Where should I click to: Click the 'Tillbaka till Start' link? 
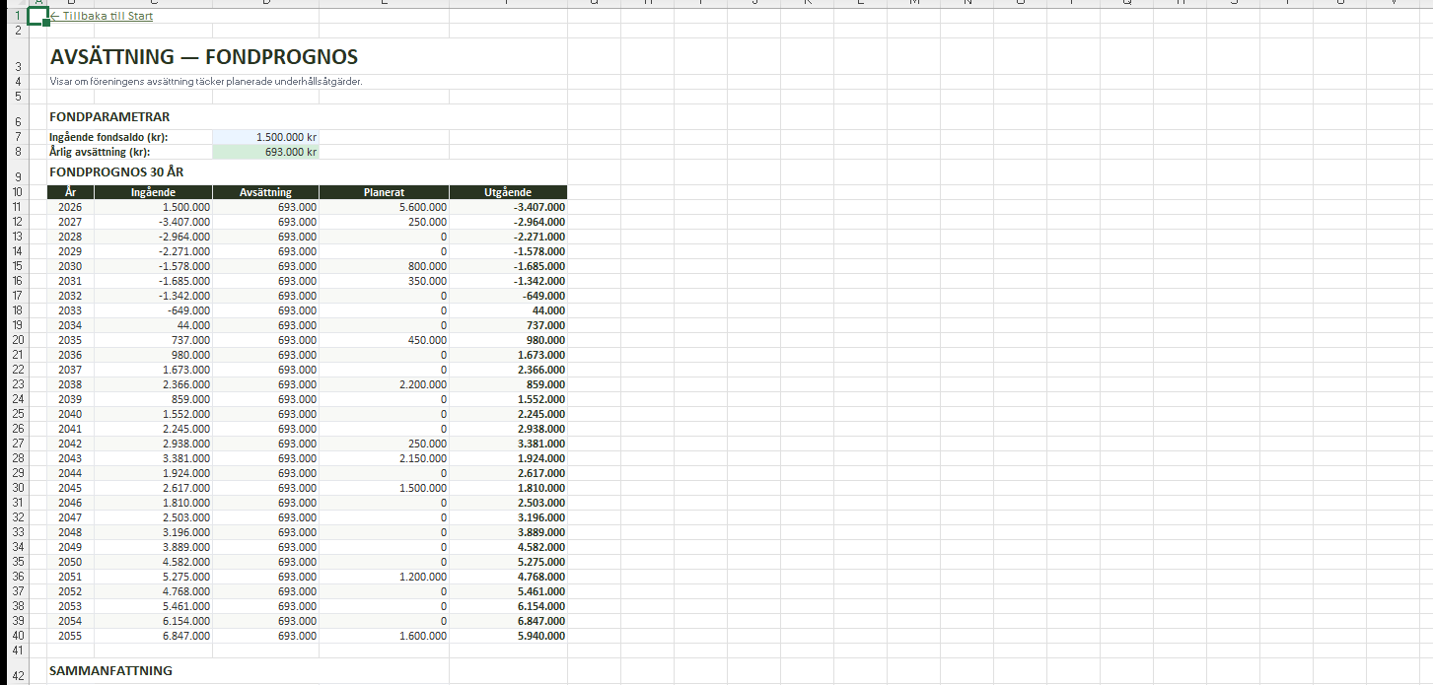click(104, 16)
